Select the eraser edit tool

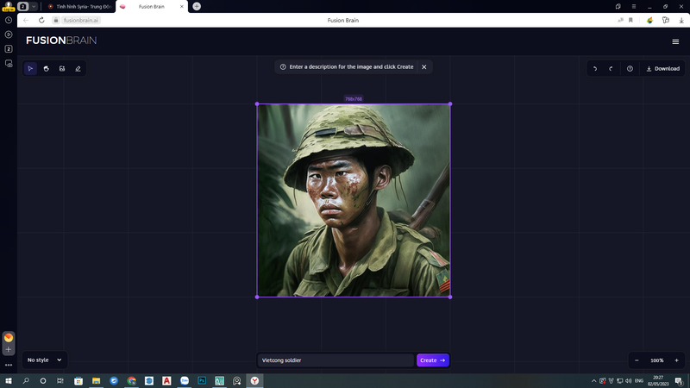(78, 69)
